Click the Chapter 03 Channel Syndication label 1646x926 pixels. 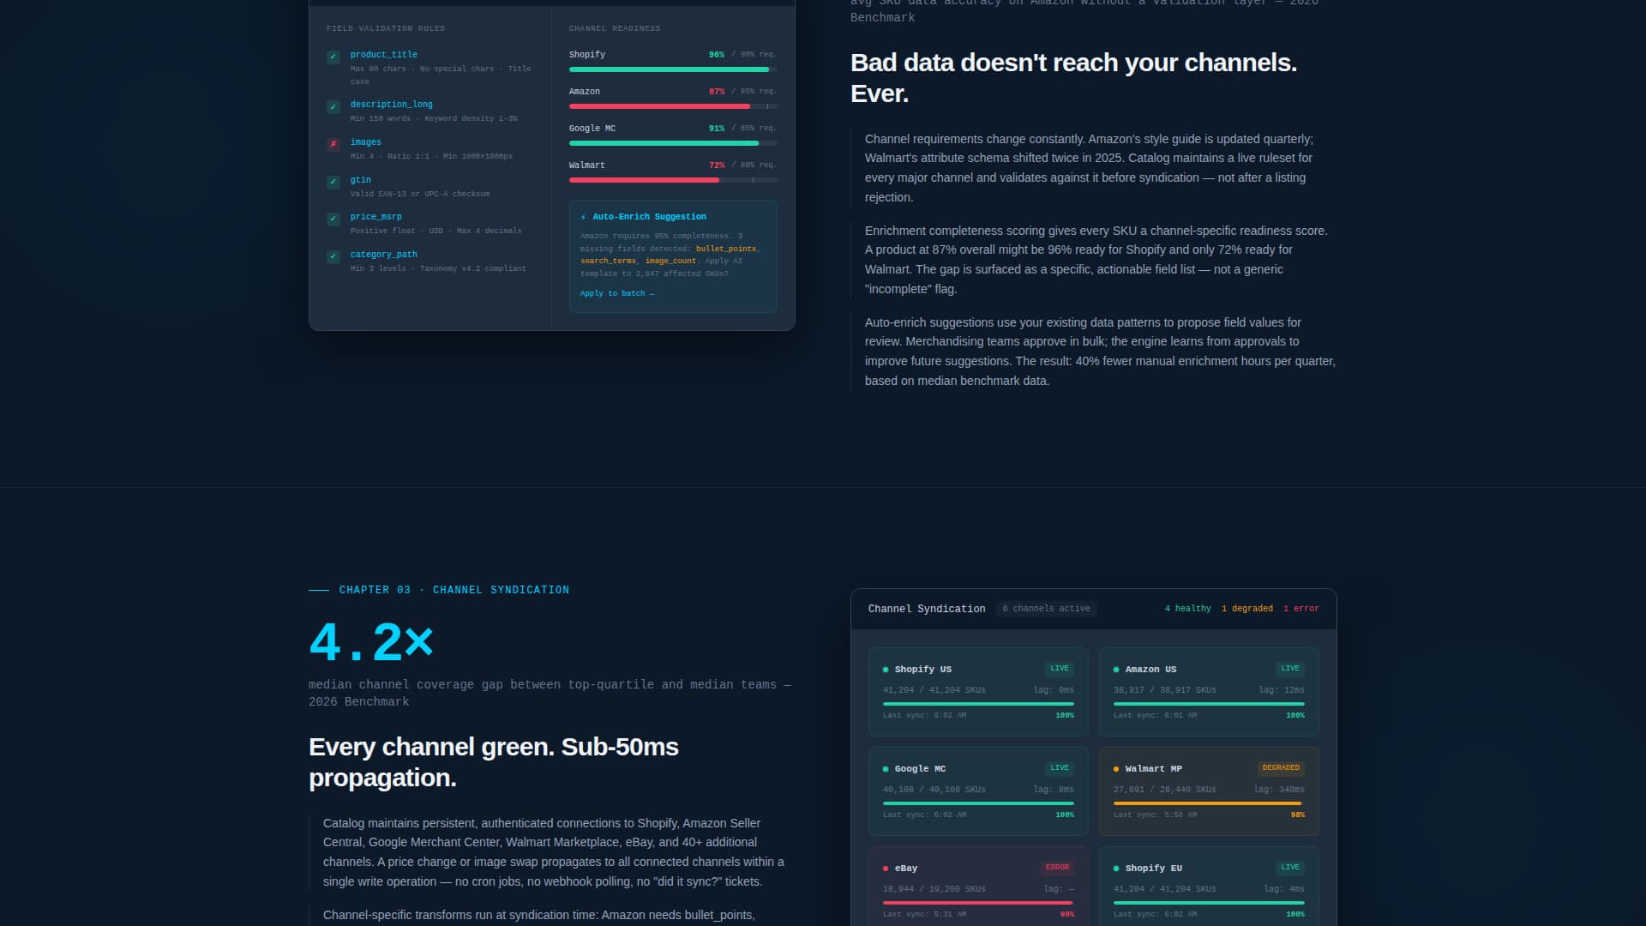tap(454, 590)
